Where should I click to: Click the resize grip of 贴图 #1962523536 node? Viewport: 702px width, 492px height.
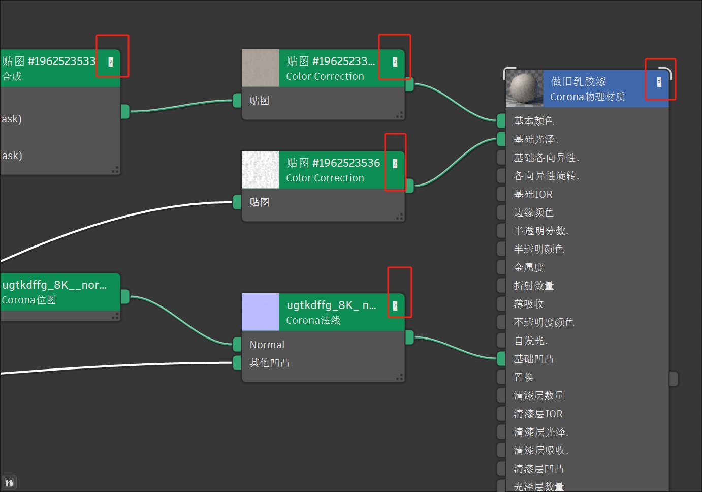(400, 217)
